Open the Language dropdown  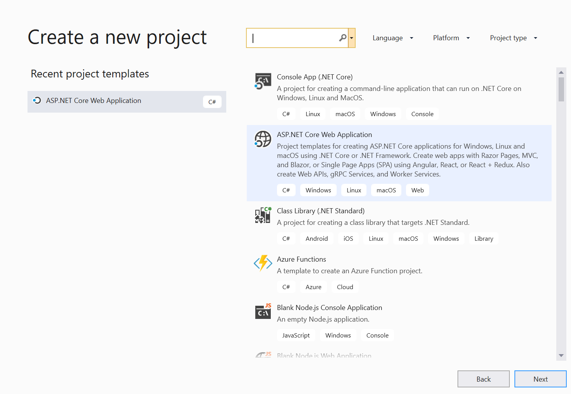[393, 38]
